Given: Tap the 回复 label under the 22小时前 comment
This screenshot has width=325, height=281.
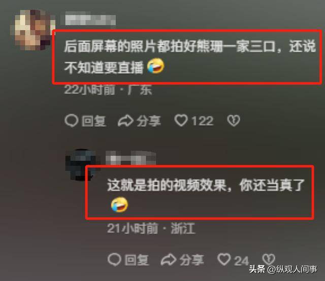Looking at the screenshot, I should pyautogui.click(x=93, y=121).
